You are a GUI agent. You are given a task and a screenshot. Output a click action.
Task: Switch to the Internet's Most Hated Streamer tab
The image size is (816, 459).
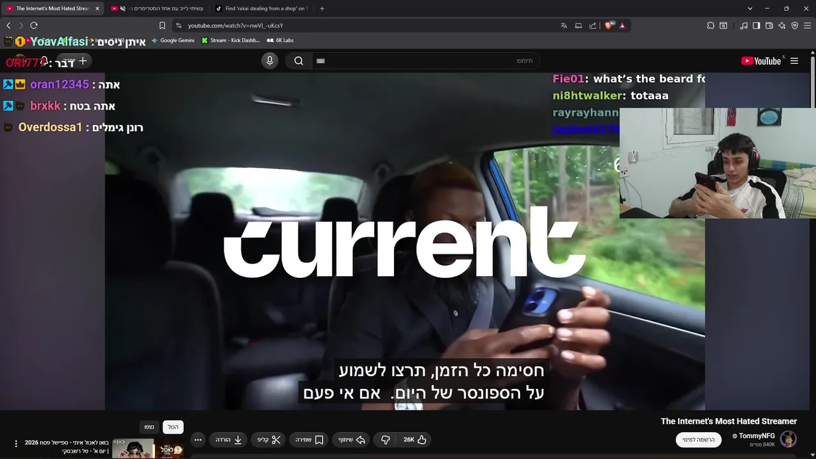(x=52, y=8)
